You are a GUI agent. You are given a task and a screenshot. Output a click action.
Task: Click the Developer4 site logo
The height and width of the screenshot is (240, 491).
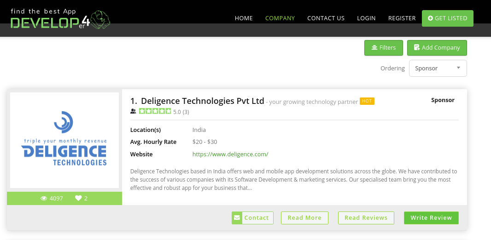[60, 19]
